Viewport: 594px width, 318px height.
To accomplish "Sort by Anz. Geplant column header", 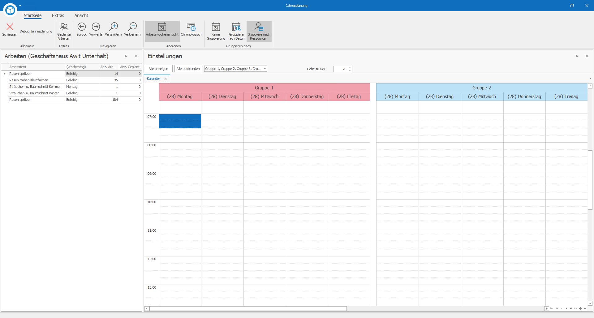I will [130, 67].
